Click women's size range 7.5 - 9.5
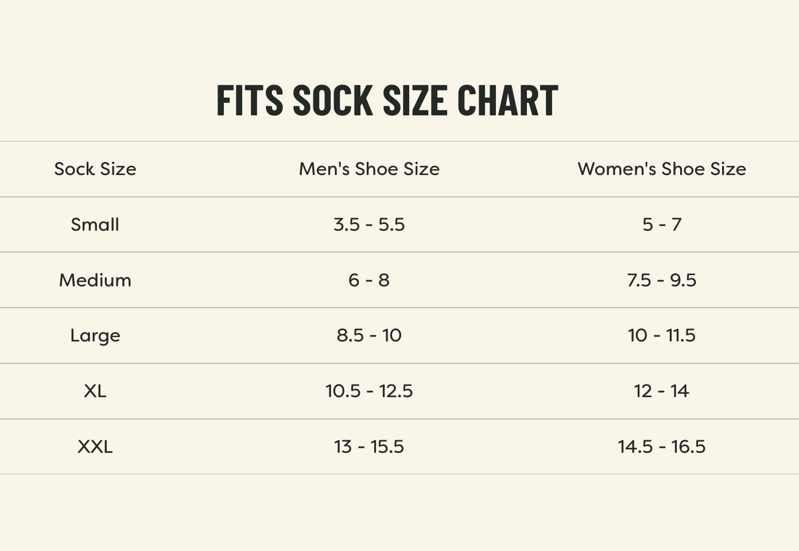 click(x=661, y=280)
